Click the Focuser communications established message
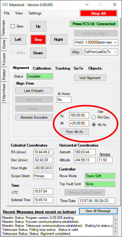122x237 pixels. click(x=41, y=222)
